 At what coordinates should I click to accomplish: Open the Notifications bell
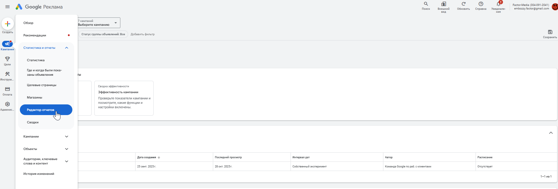coord(498,4)
